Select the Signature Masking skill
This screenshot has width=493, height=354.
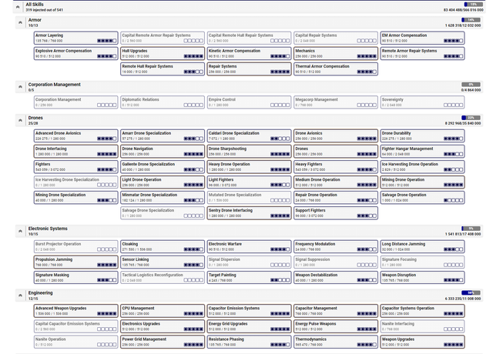coord(75,277)
